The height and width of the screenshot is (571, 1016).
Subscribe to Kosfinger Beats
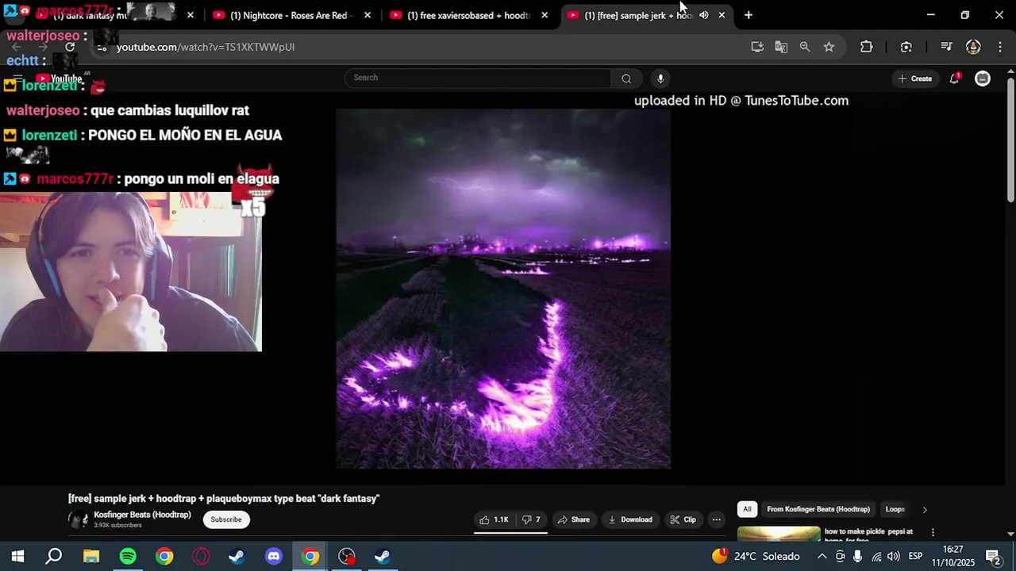pos(225,519)
